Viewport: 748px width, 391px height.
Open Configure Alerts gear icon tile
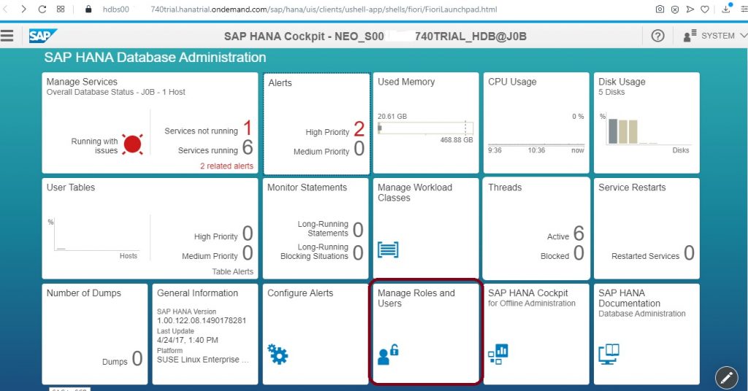pos(278,355)
